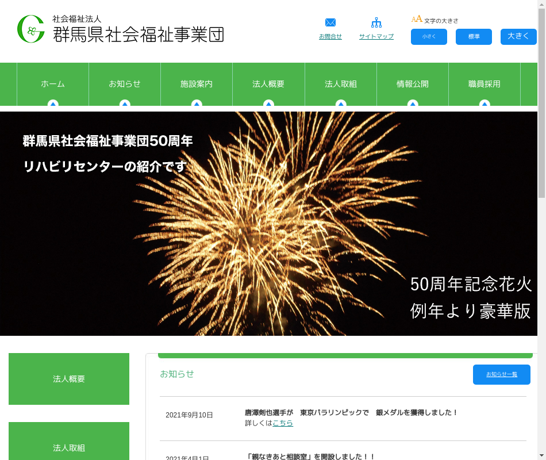Image resolution: width=546 pixels, height=460 pixels.
Task: Open dropdown arrow under 情報公開 nav
Action: pos(413,103)
